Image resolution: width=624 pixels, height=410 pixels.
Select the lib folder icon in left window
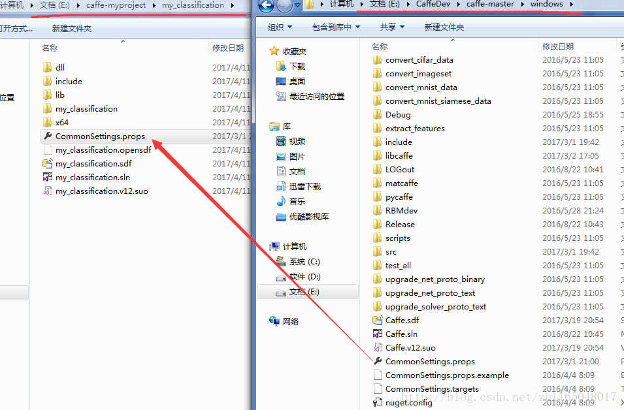[47, 95]
